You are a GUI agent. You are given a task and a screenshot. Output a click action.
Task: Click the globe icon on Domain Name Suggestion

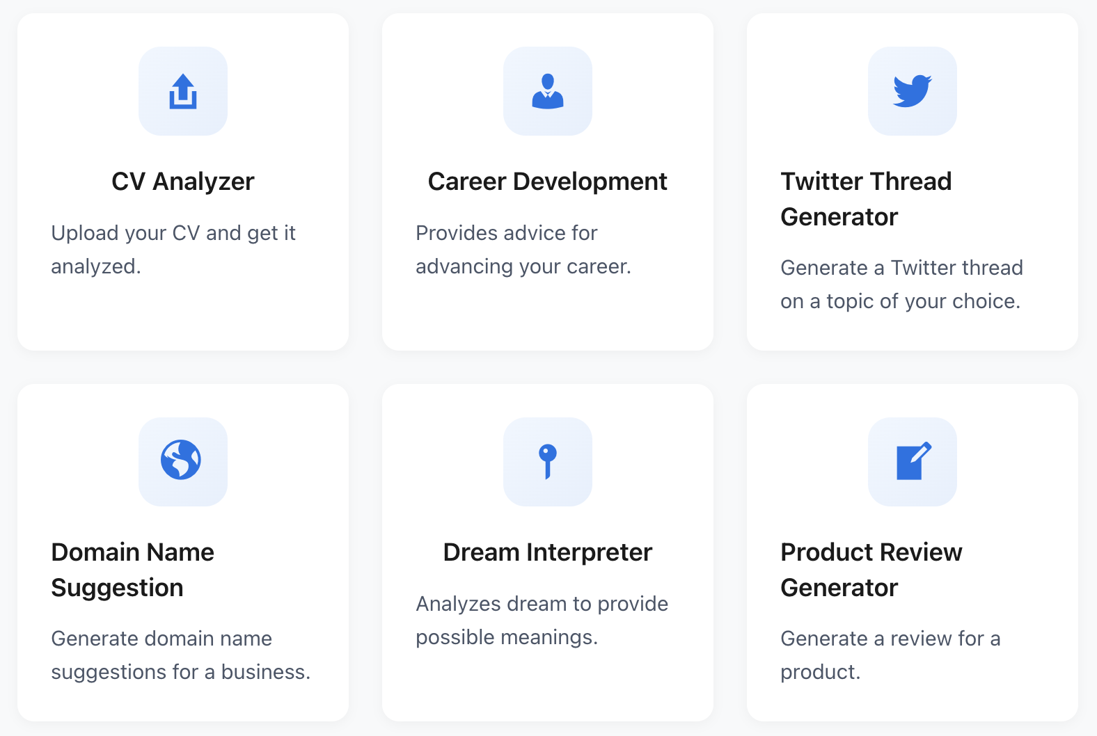(183, 462)
